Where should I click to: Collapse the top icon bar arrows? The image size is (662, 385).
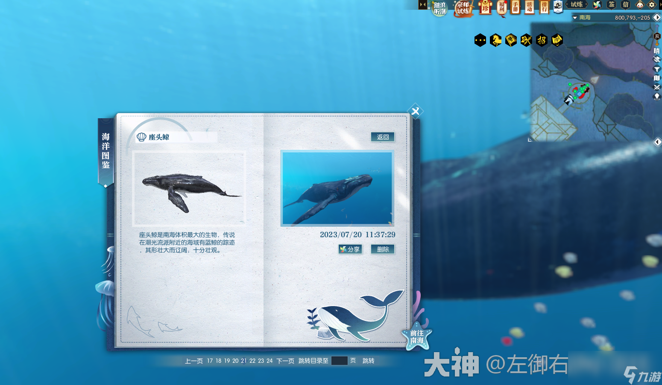[423, 5]
